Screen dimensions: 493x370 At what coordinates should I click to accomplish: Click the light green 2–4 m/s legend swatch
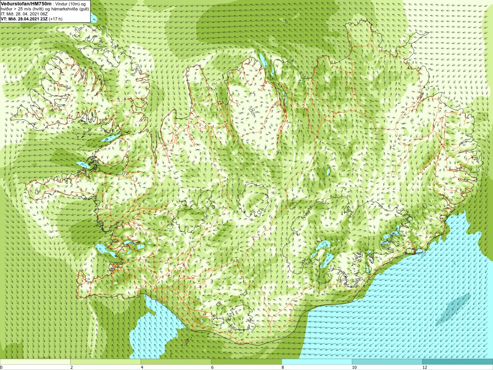point(106,362)
